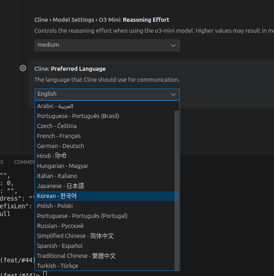Select Turkish - Türkçe option

click(x=58, y=266)
